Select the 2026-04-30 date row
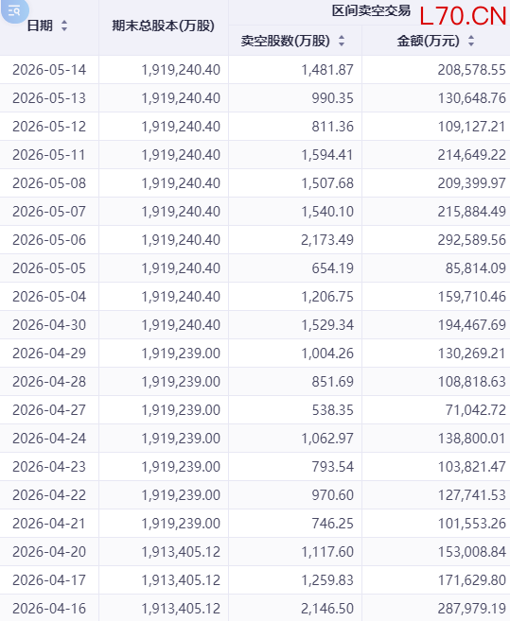Viewport: 510px width, 621px height. [x=255, y=325]
